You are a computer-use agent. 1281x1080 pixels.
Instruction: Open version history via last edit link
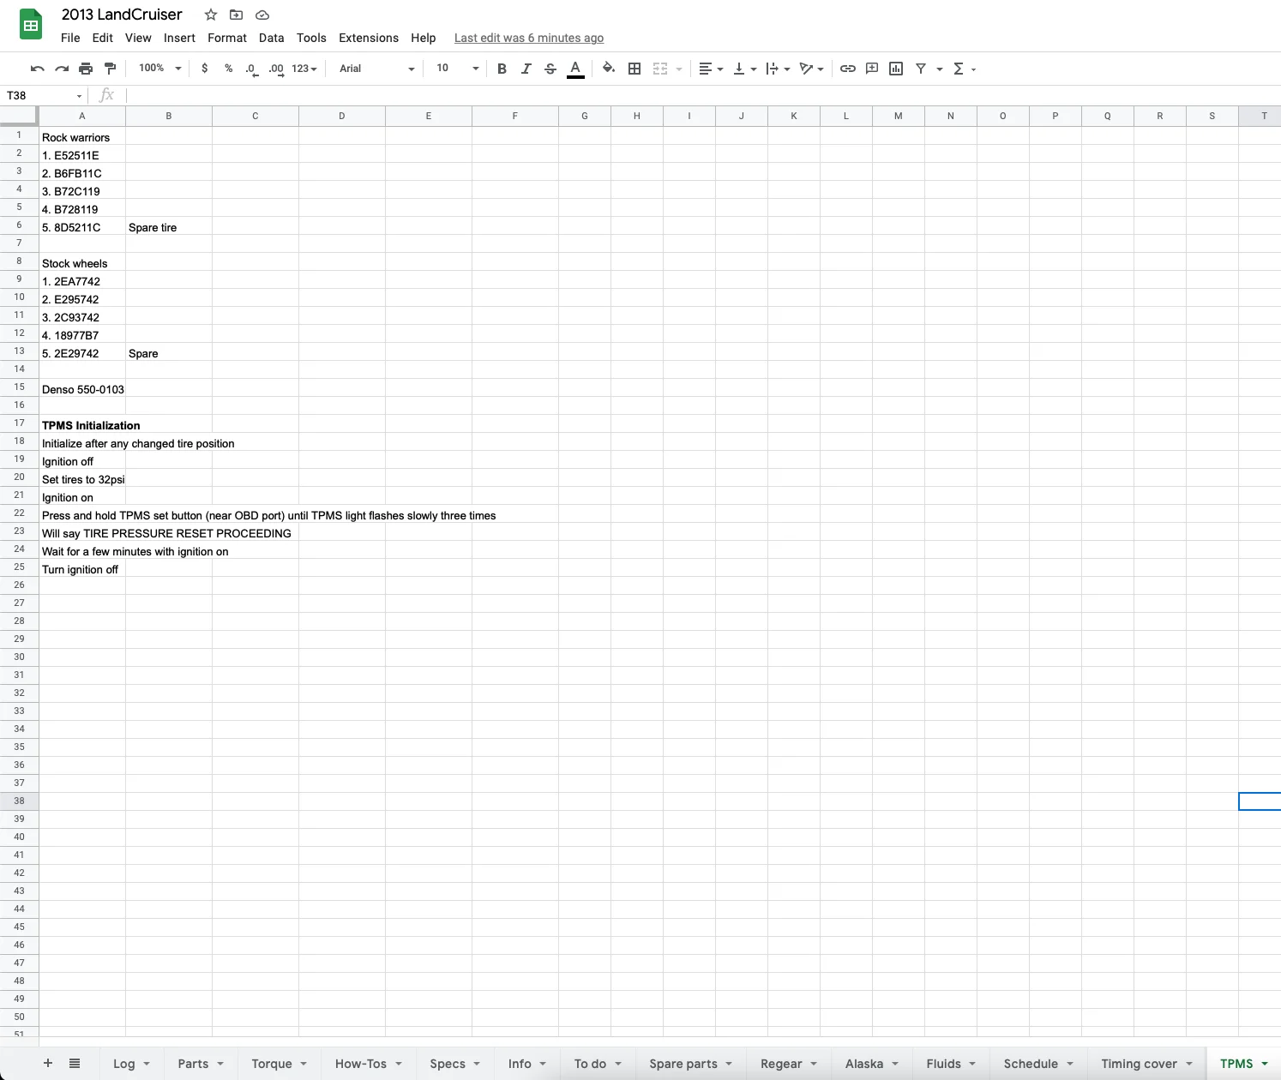coord(529,38)
